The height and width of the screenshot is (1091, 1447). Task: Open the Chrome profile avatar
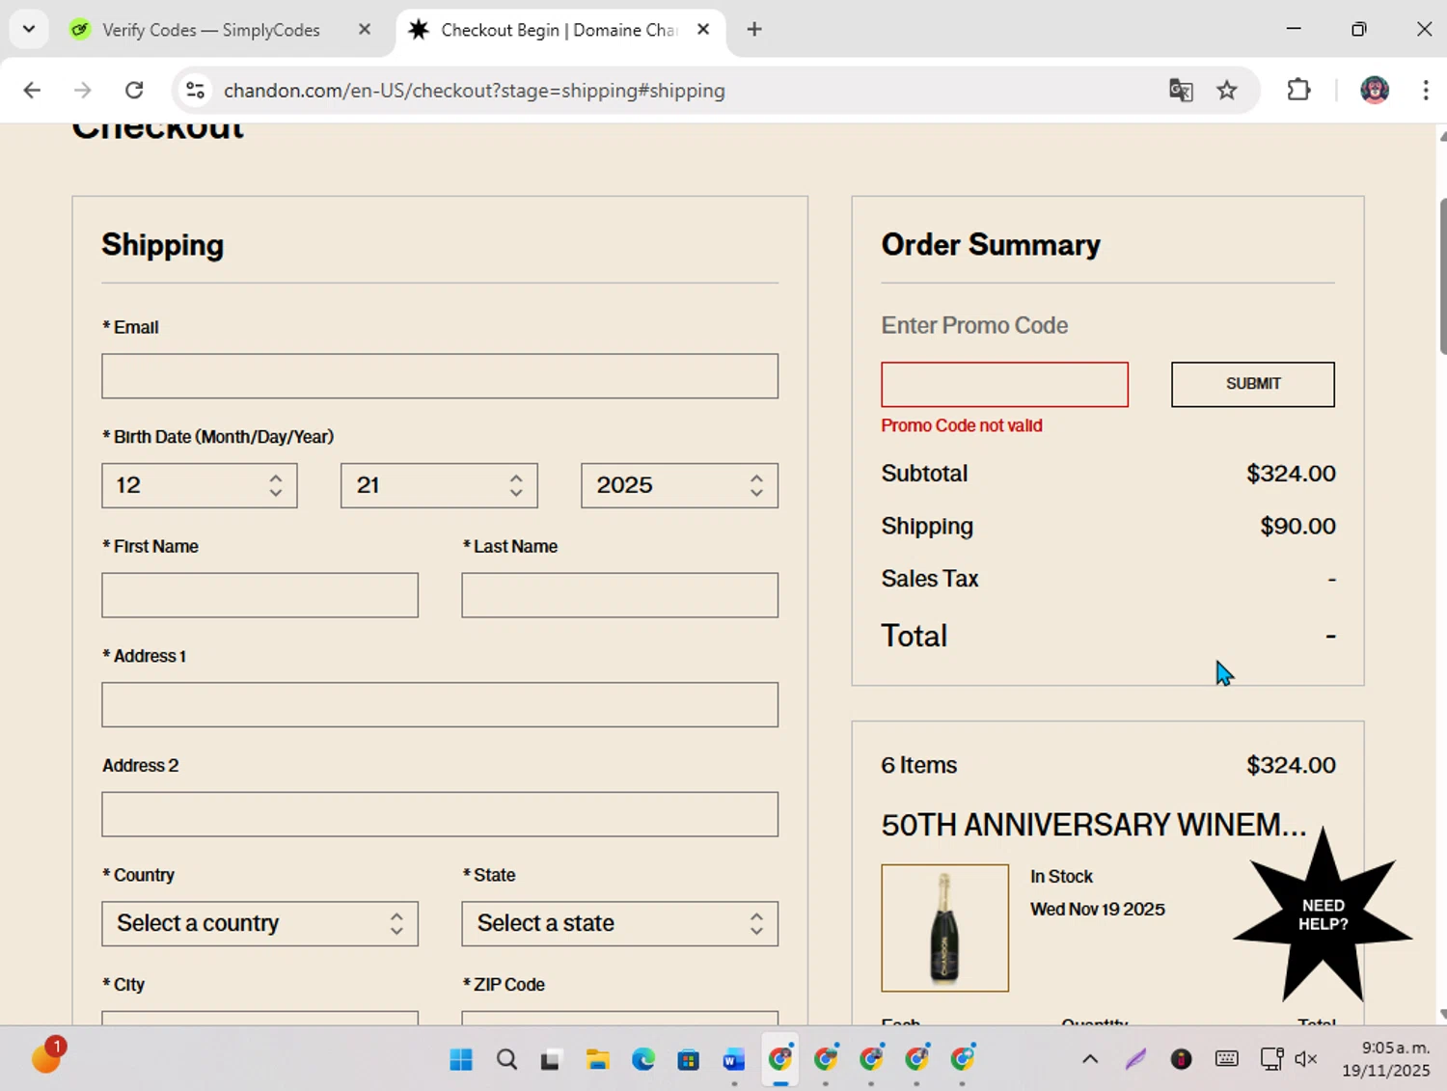(1375, 90)
